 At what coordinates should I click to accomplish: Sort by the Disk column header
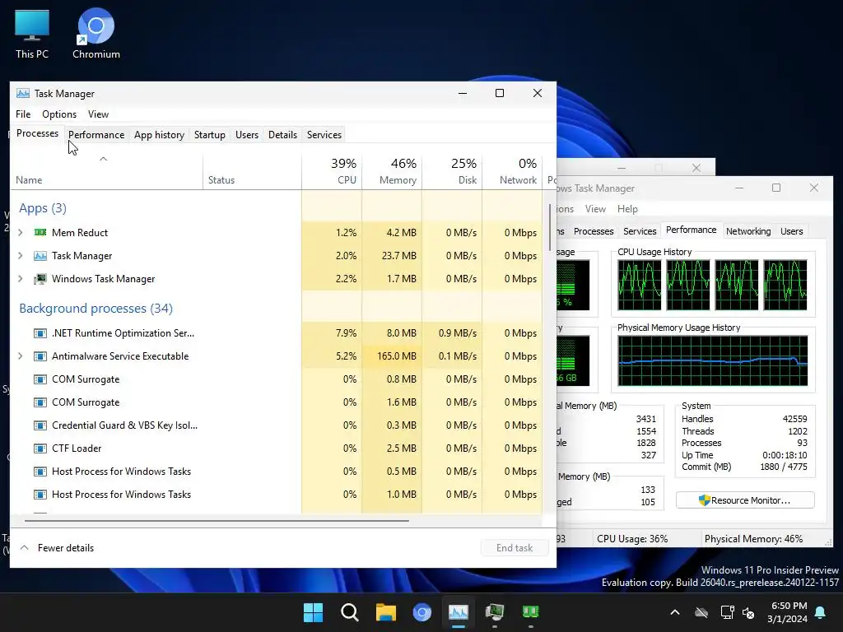click(x=452, y=171)
